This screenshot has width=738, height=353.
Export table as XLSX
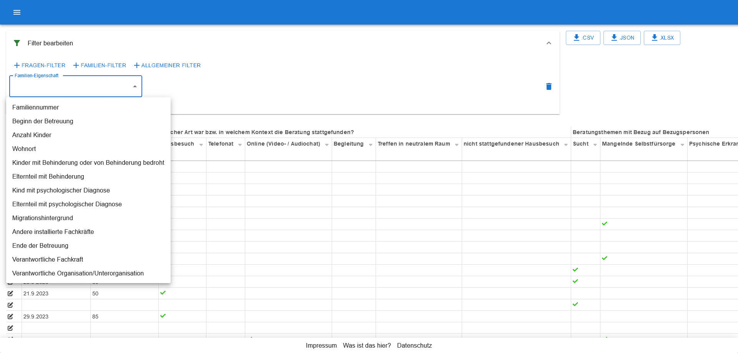click(x=662, y=38)
